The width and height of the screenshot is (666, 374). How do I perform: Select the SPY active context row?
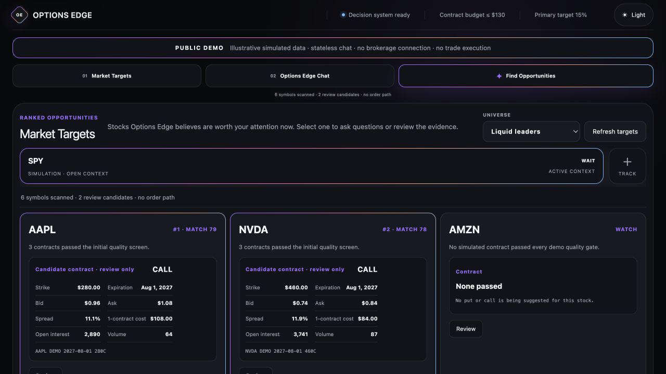(x=311, y=166)
